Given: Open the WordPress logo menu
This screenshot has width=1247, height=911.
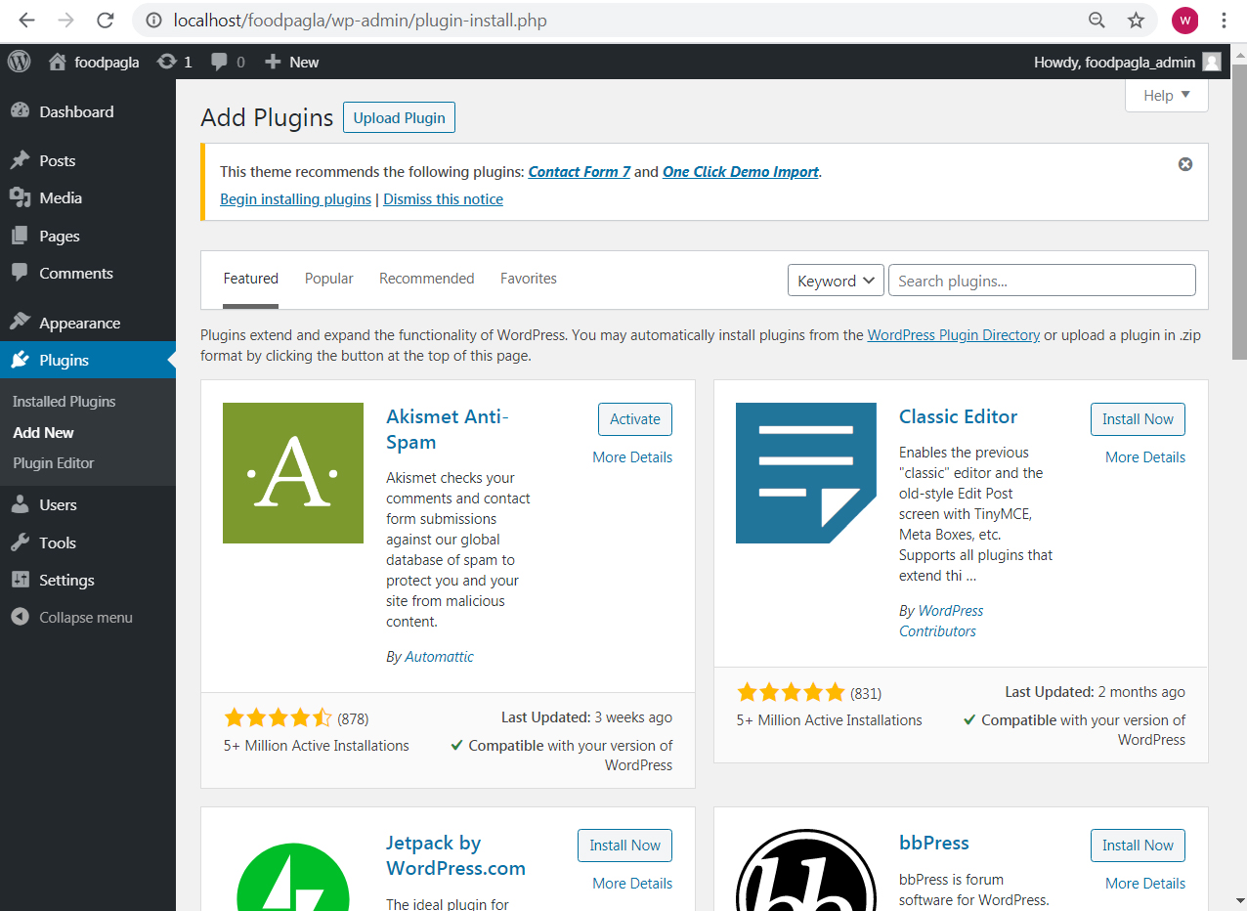Looking at the screenshot, I should point(20,62).
